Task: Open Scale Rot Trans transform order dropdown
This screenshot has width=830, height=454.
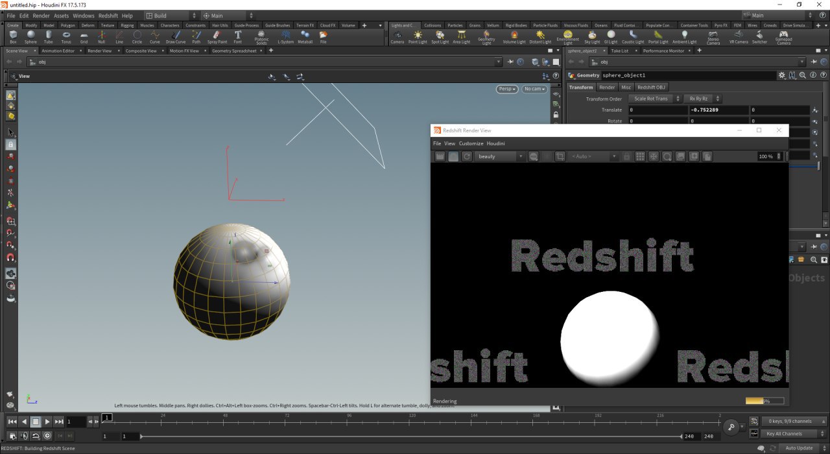Action: (x=654, y=99)
